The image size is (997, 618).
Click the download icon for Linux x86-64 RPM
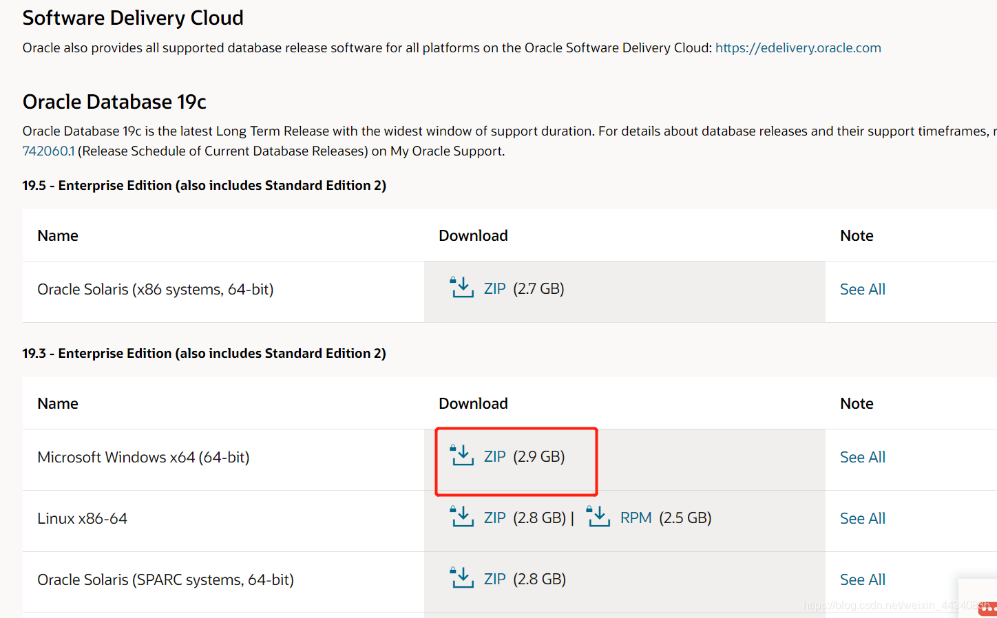[598, 517]
